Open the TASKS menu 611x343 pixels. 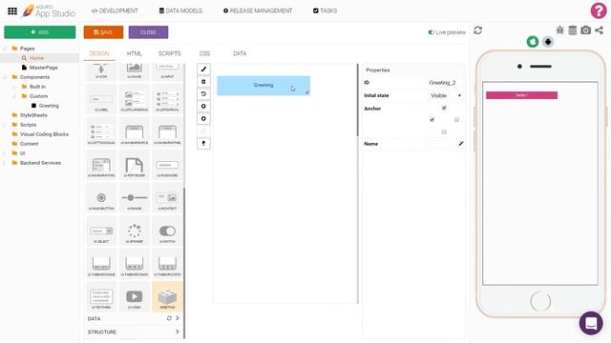tap(326, 10)
